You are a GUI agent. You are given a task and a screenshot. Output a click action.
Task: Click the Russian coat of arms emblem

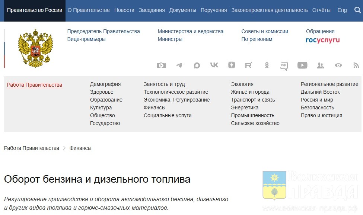[36, 48]
